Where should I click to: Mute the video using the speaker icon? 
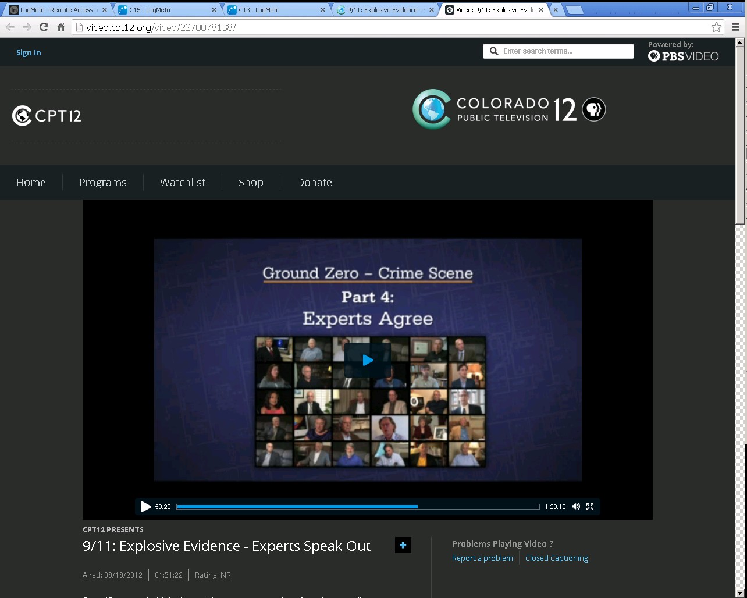point(576,507)
